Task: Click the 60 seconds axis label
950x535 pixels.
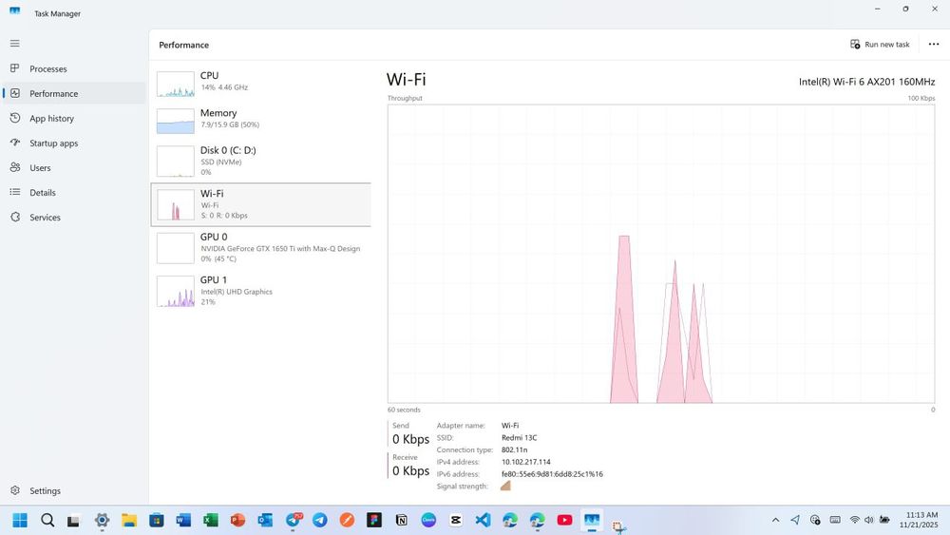Action: [x=404, y=410]
